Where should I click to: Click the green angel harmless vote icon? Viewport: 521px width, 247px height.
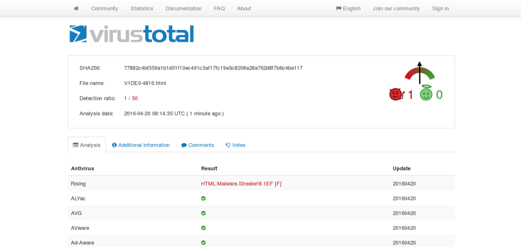click(x=426, y=94)
